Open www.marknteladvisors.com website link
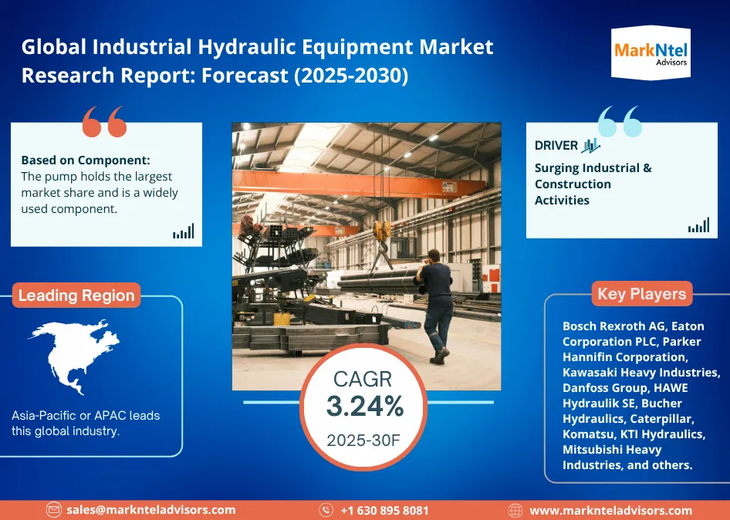Image resolution: width=730 pixels, height=520 pixels. click(x=610, y=510)
